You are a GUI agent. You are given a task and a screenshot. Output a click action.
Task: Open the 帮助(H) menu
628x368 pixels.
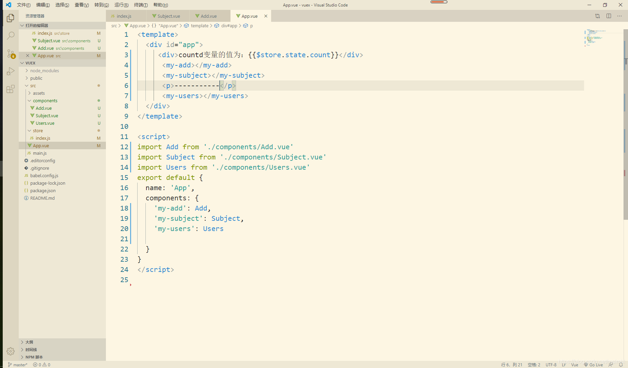[x=160, y=5]
